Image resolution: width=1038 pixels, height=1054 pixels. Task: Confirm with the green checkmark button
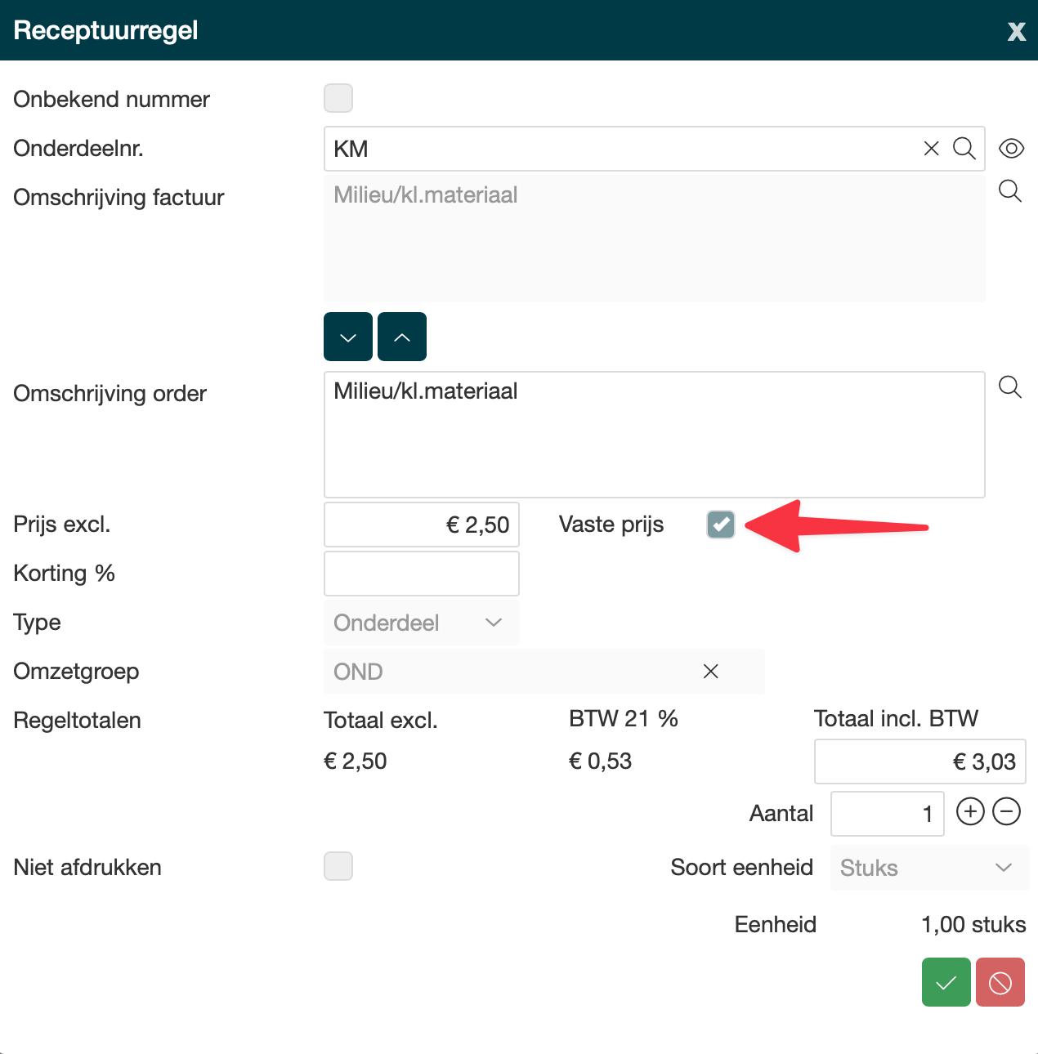(946, 982)
